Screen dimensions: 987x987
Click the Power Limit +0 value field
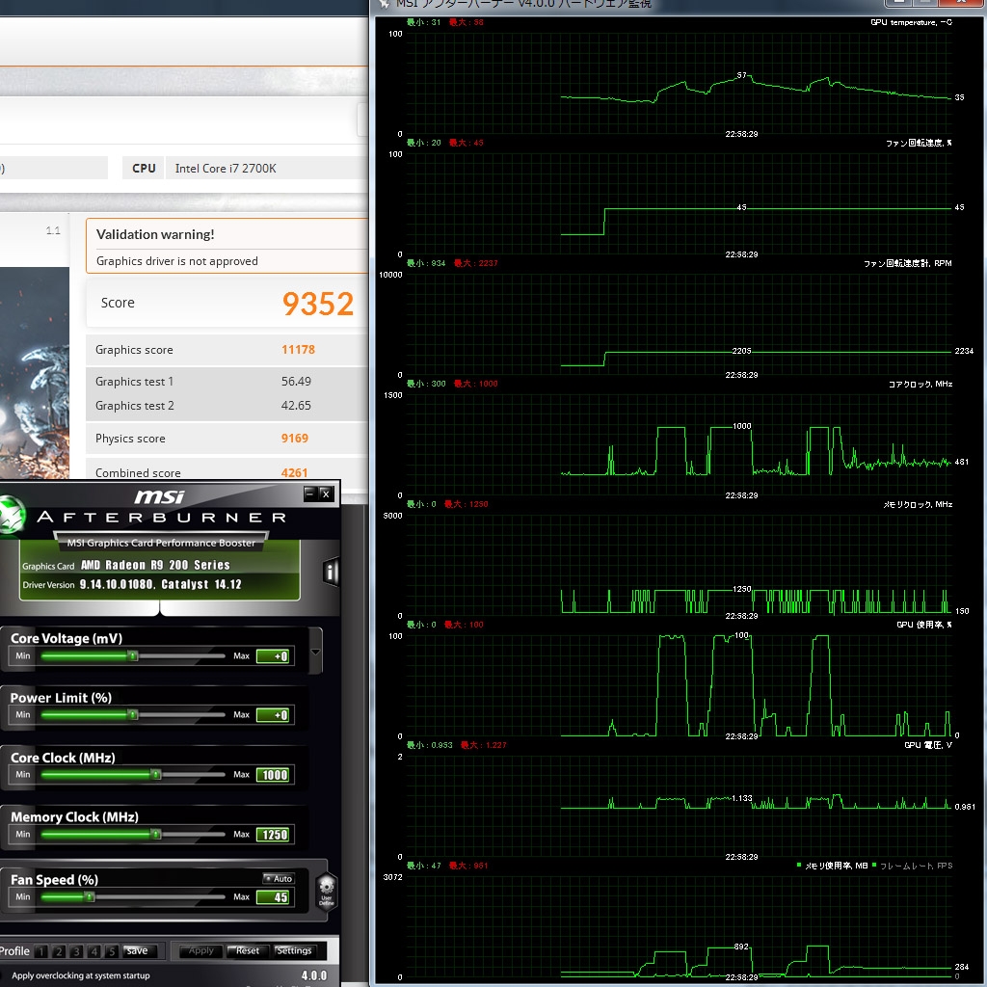273,715
